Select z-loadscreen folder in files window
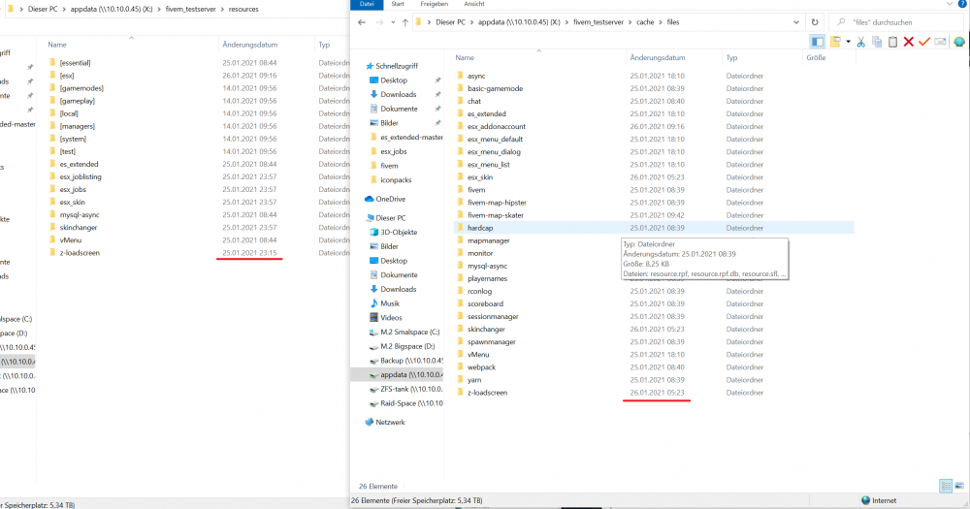Image resolution: width=970 pixels, height=509 pixels. coord(488,392)
